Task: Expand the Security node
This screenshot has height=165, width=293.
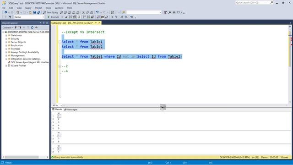Action: point(6,38)
